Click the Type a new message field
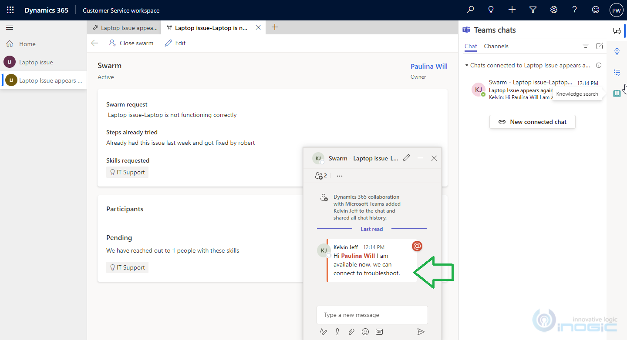The width and height of the screenshot is (627, 340). 372,315
